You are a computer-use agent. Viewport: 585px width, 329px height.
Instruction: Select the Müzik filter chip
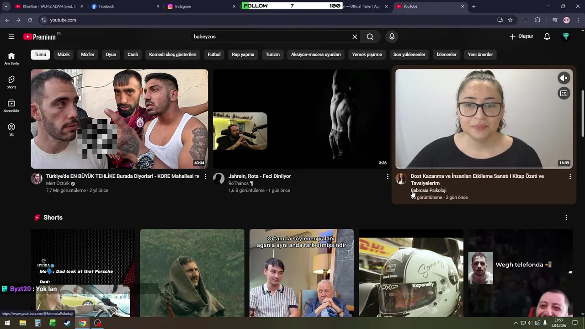[64, 54]
